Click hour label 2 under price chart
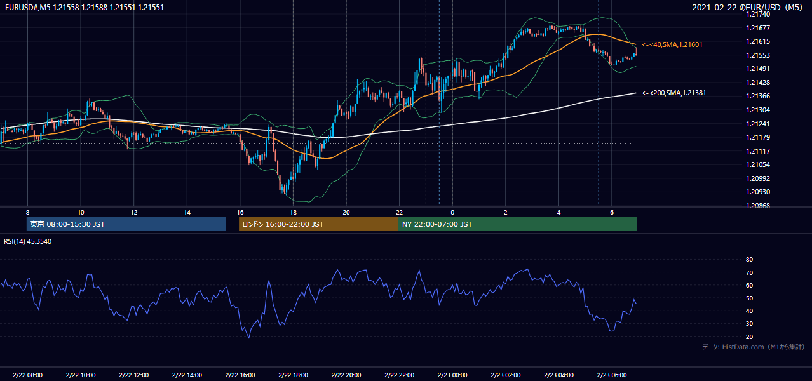Image resolution: width=812 pixels, height=381 pixels. point(505,212)
